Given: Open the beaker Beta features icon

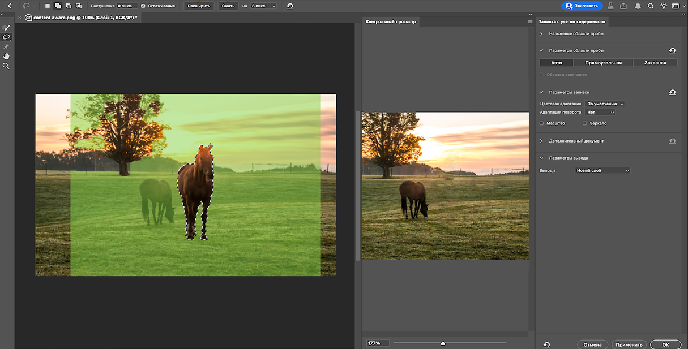Looking at the screenshot, I should [610, 6].
